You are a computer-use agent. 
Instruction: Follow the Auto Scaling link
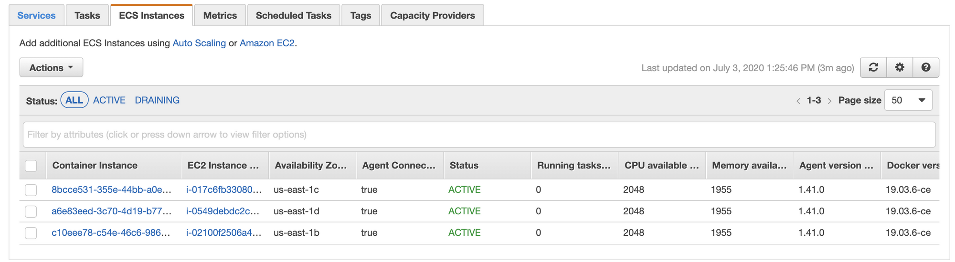[199, 43]
